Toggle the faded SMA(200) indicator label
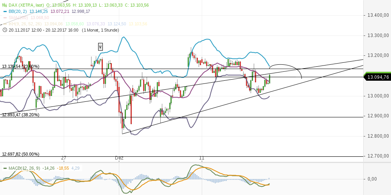391x195 pixels. tap(18, 18)
